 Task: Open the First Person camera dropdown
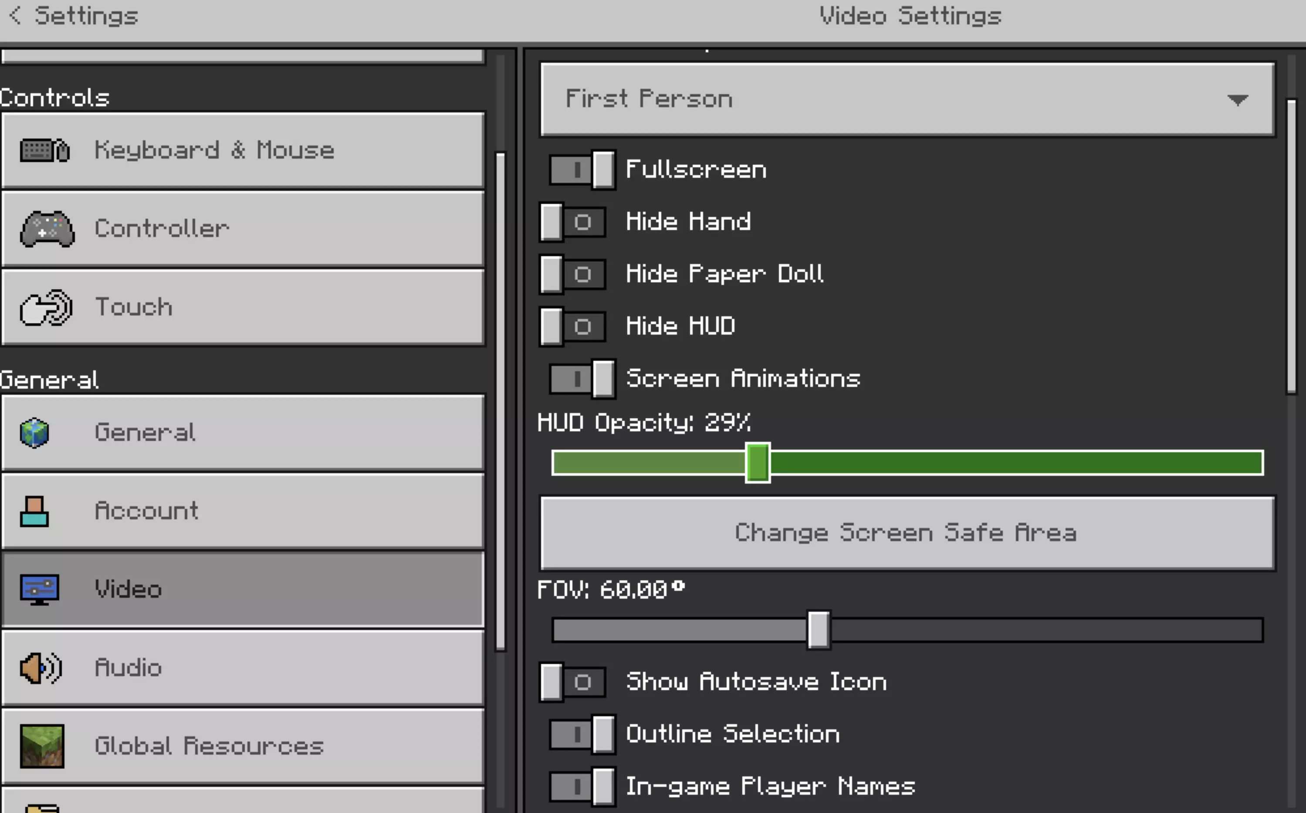tap(907, 99)
